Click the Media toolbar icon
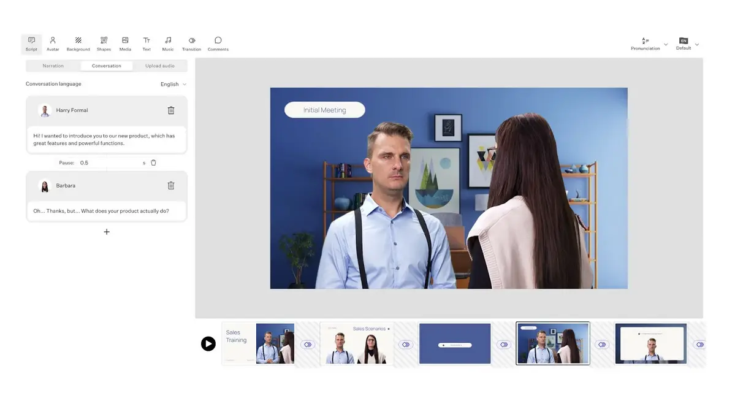This screenshot has width=735, height=409. tap(125, 44)
